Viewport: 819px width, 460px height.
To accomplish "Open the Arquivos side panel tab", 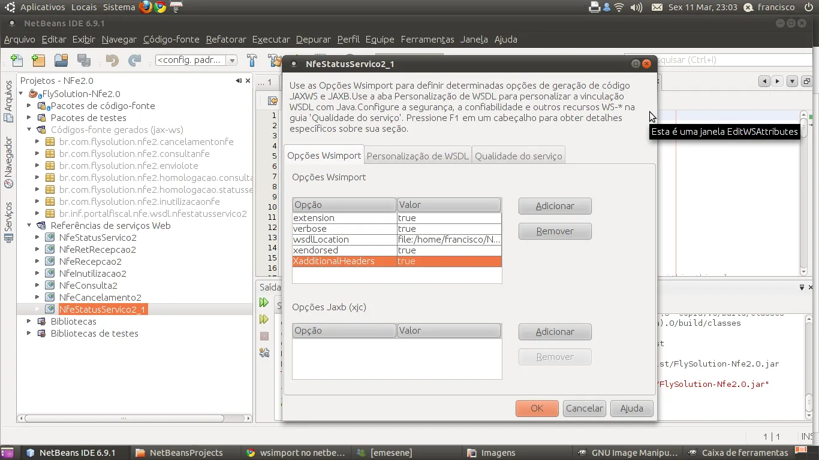I will point(8,101).
